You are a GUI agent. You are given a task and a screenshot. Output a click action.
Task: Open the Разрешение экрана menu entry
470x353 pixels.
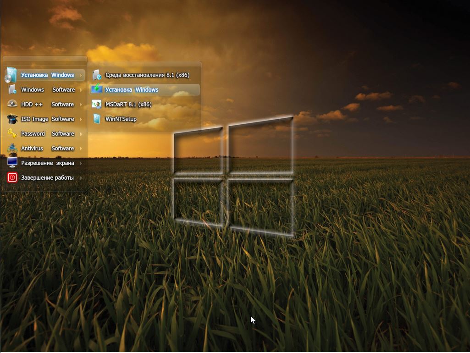pyautogui.click(x=45, y=163)
